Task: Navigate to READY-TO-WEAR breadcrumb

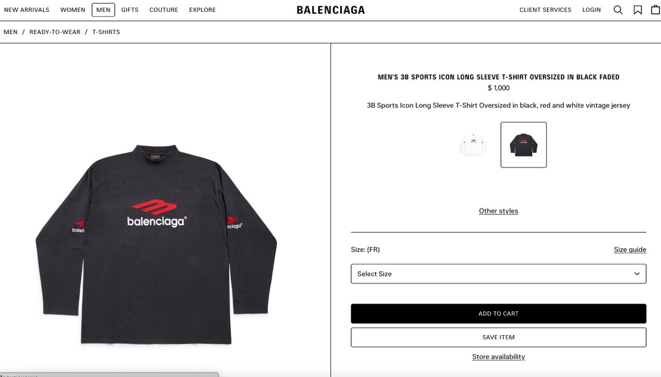Action: (55, 32)
